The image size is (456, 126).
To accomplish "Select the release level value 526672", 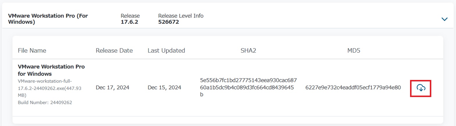I will (169, 22).
